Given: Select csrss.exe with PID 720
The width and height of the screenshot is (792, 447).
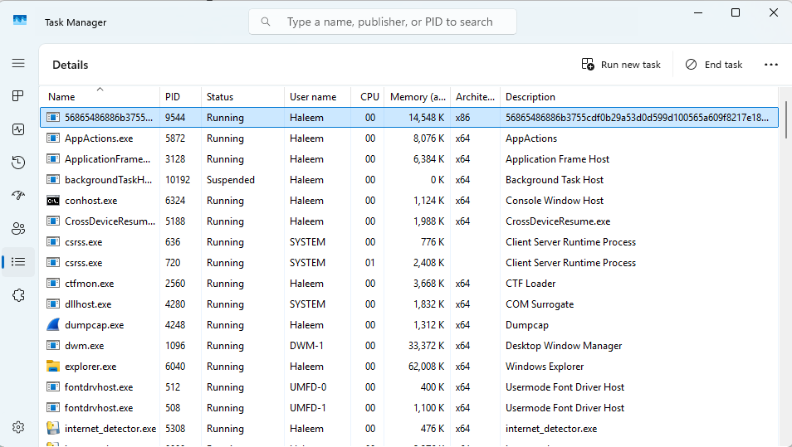Looking at the screenshot, I should coord(83,263).
